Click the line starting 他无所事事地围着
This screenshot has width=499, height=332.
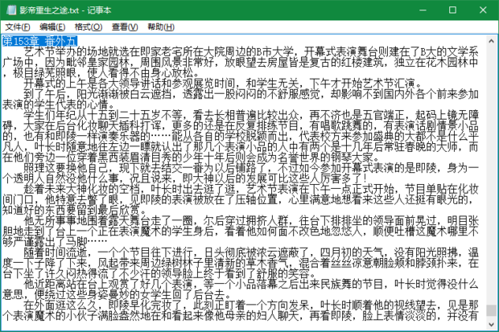click(x=251, y=220)
